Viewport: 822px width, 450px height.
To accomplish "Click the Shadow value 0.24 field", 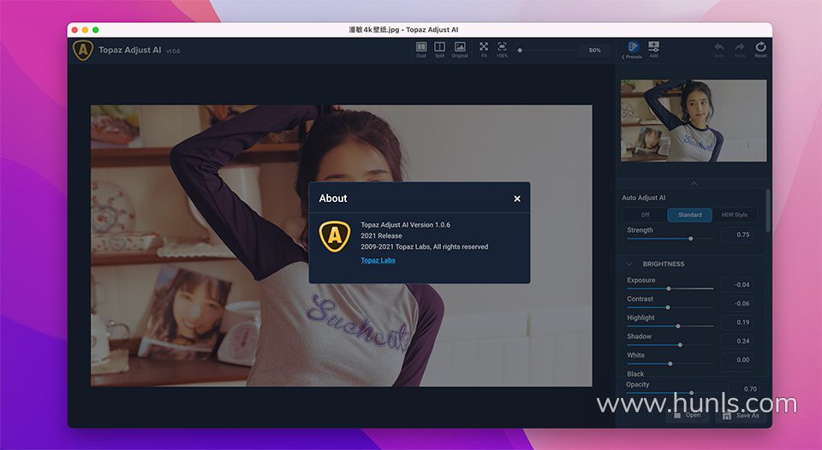I will 738,341.
